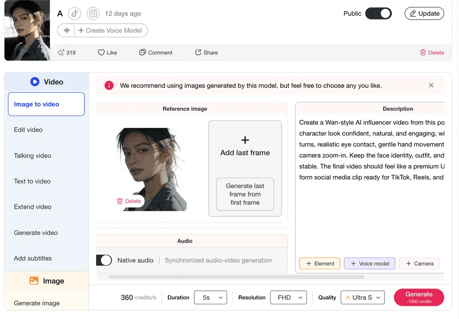Open the Comment section
Image resolution: width=459 pixels, height=319 pixels.
tap(156, 53)
